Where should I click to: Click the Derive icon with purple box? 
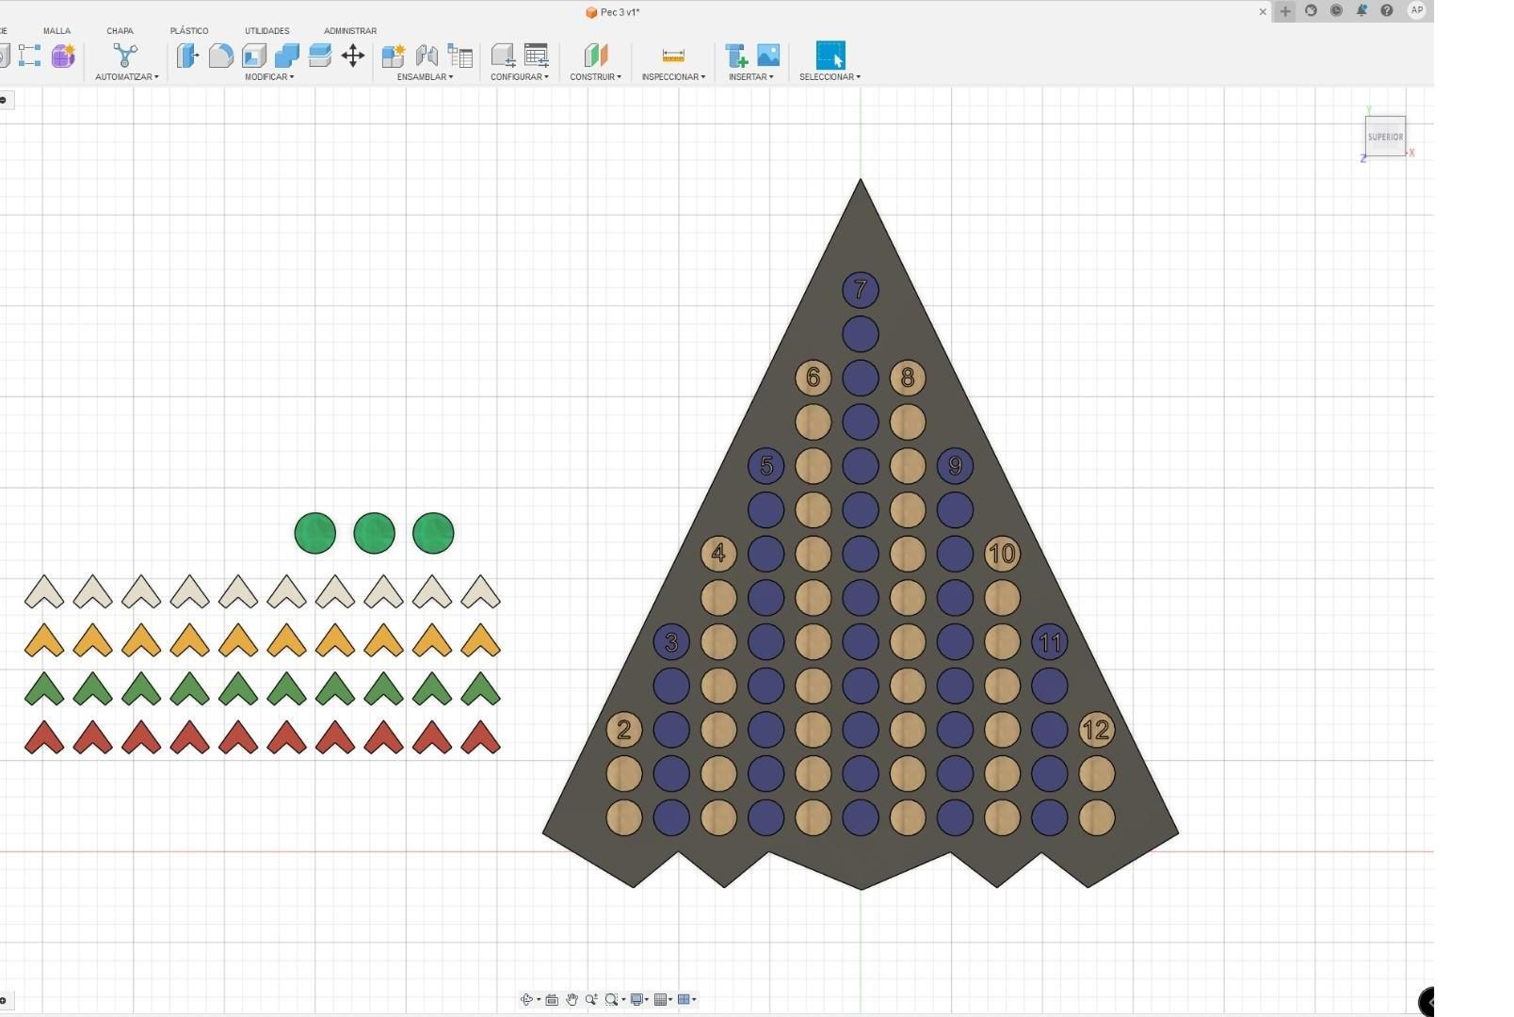[x=63, y=56]
